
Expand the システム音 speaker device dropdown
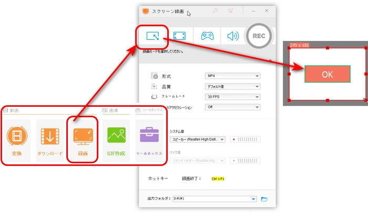click(x=198, y=140)
